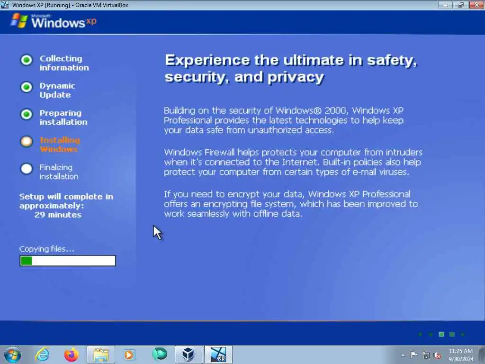Open the clock showing 11:25 AM

(x=460, y=351)
